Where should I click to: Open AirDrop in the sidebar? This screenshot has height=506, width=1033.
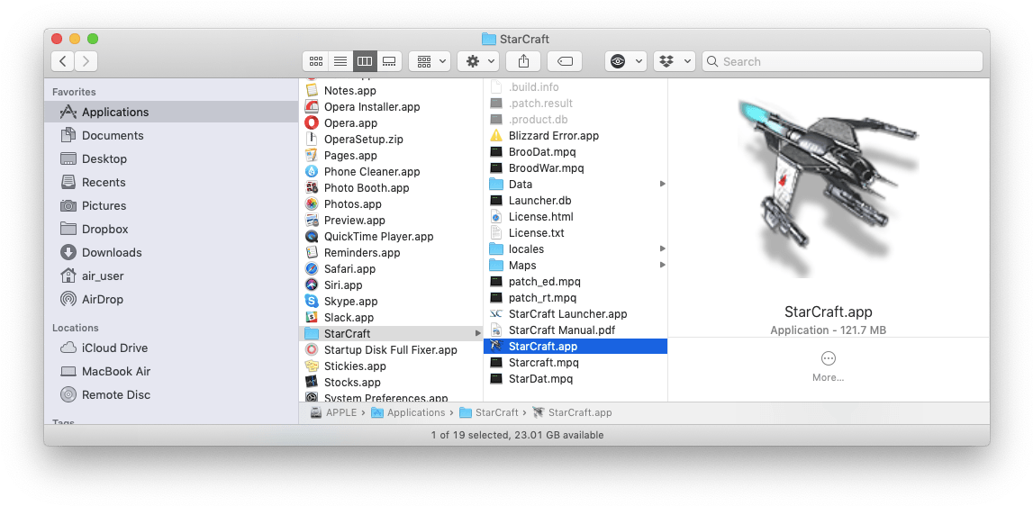click(171, 299)
